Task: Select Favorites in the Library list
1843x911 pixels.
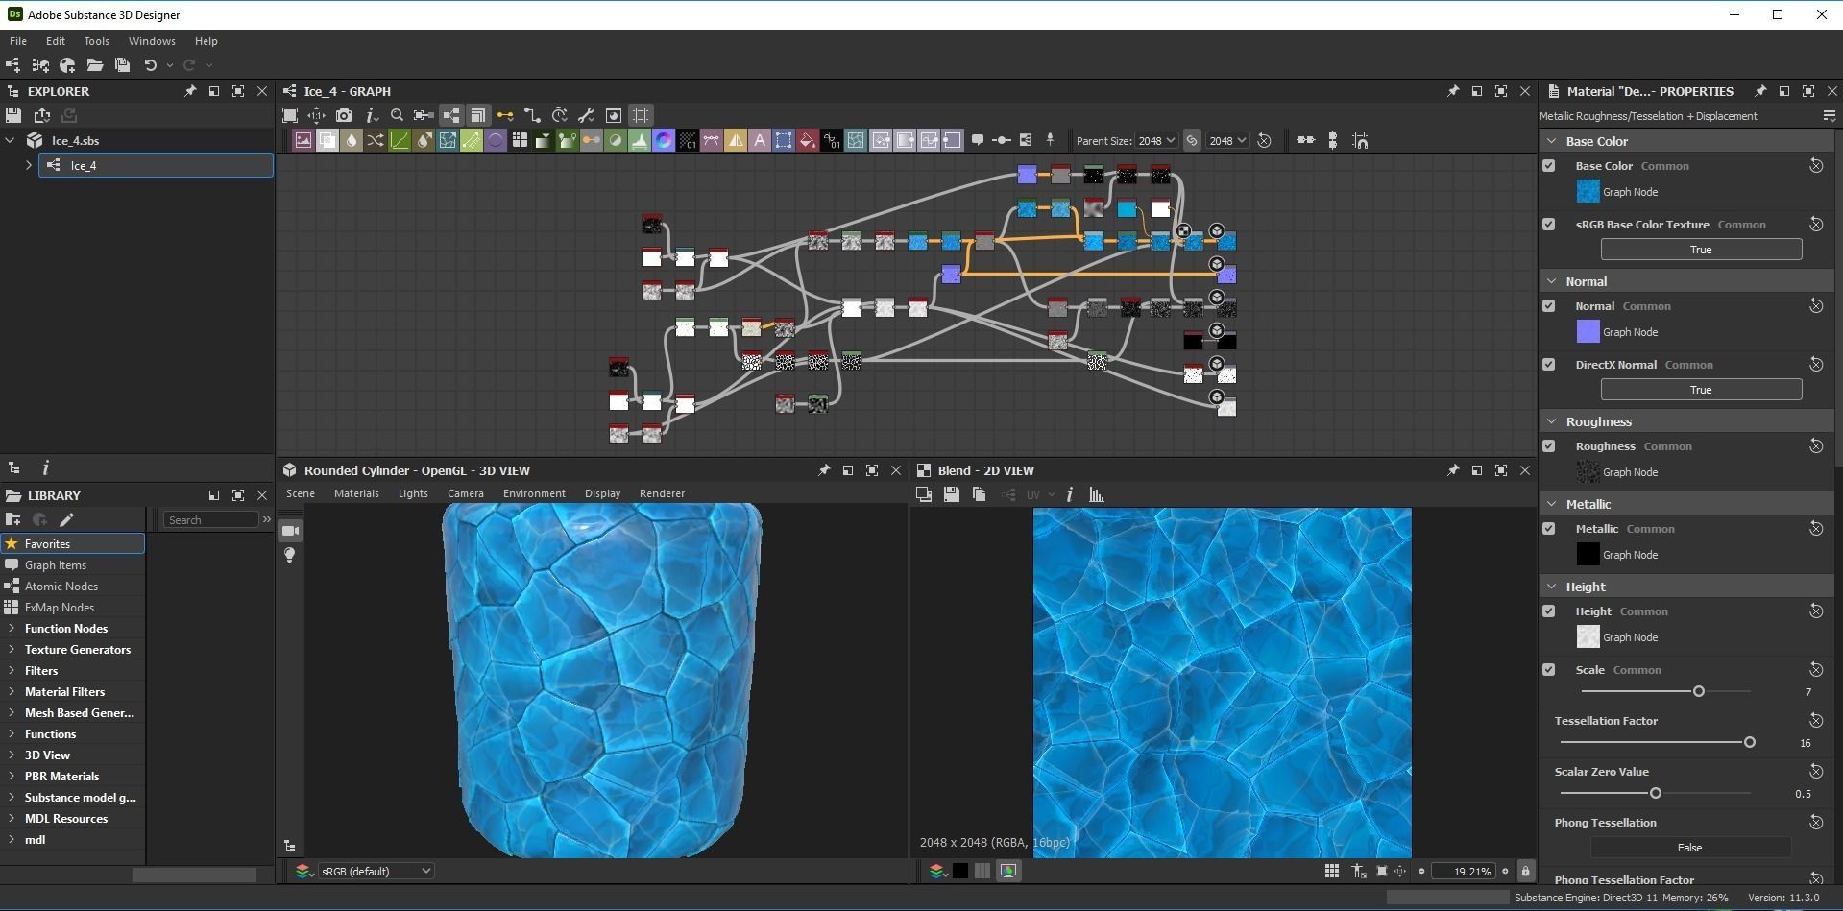Action: coord(73,544)
